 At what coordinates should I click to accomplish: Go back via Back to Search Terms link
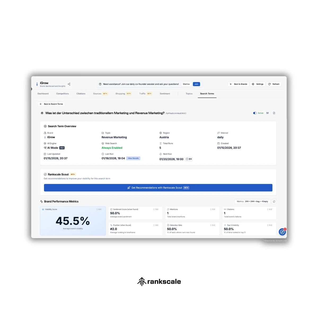click(51, 104)
